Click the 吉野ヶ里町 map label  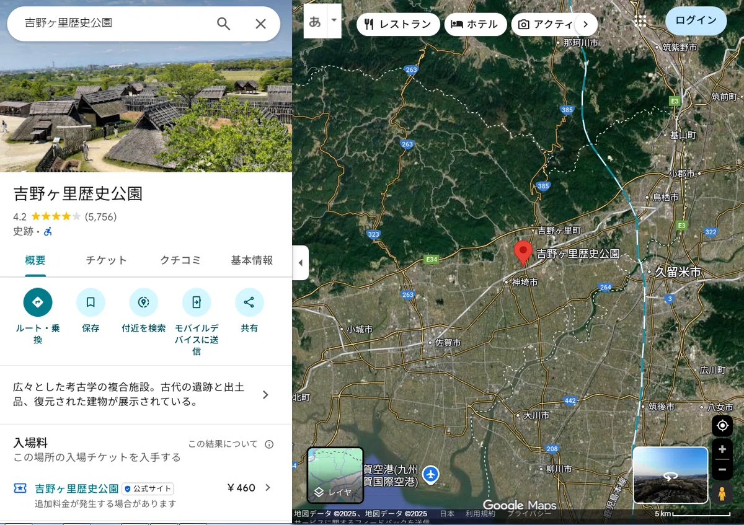pos(559,231)
